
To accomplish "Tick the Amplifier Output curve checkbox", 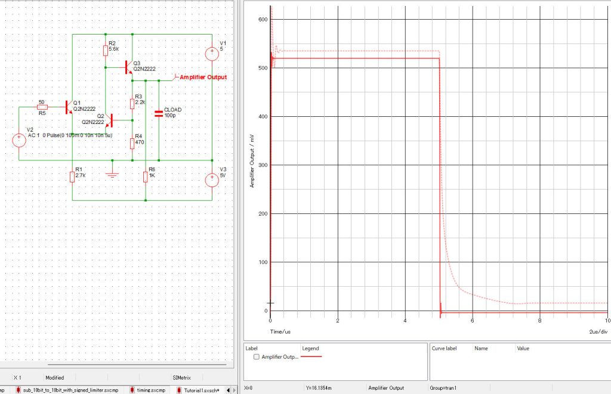I will 257,357.
